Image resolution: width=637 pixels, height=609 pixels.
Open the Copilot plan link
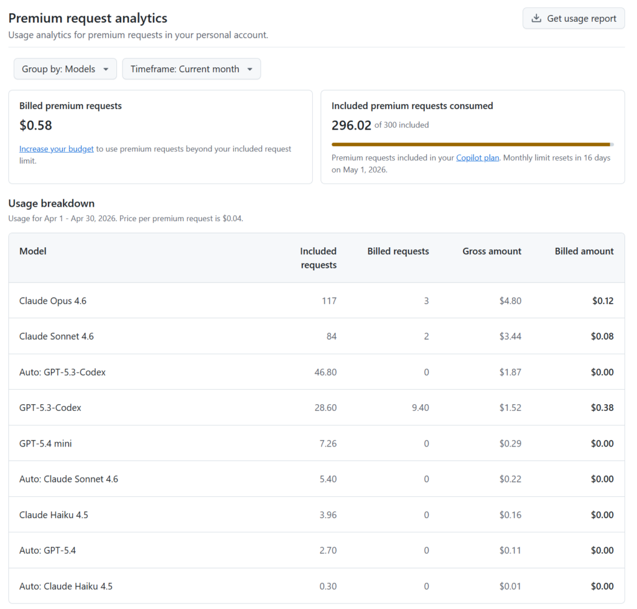477,158
